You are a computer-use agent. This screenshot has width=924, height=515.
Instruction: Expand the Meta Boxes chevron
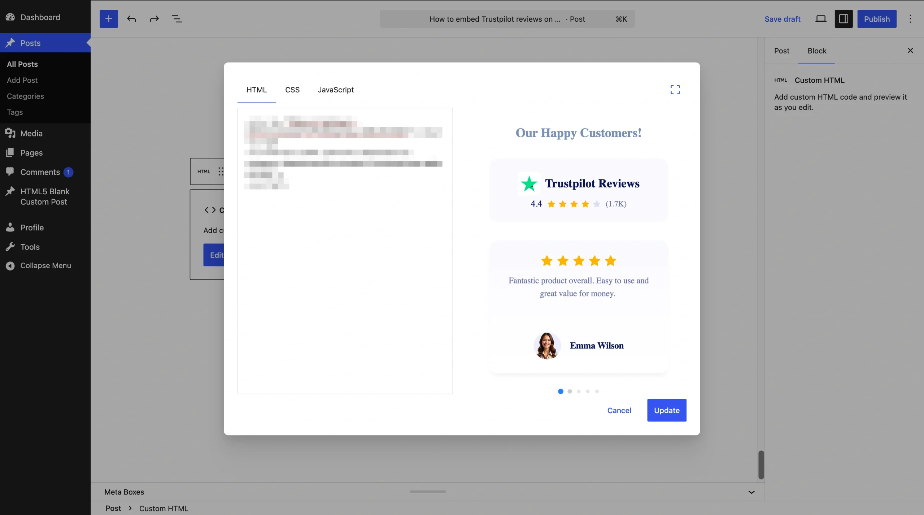tap(751, 492)
